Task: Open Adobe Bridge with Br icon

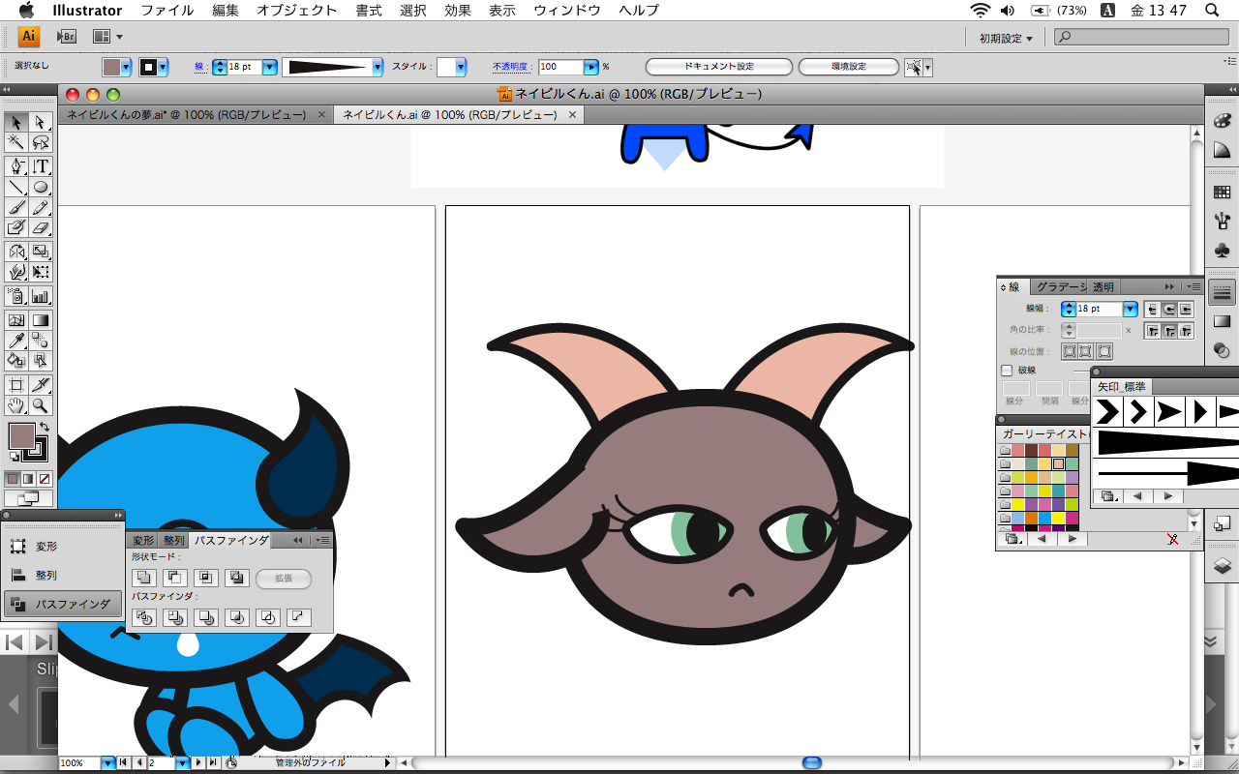Action: (x=66, y=37)
